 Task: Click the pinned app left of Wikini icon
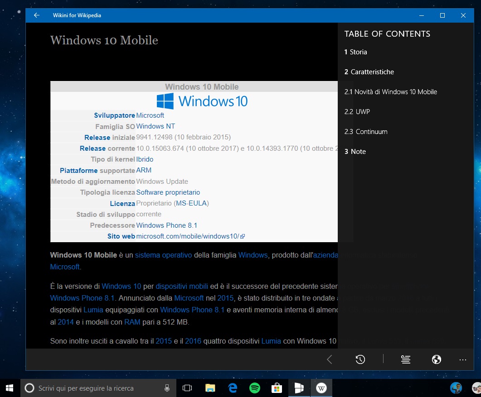[x=299, y=388]
